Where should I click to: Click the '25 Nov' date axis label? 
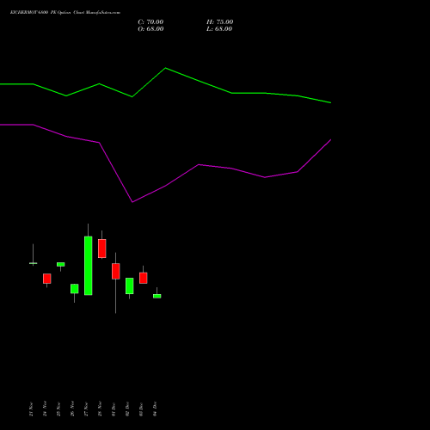pyautogui.click(x=58, y=408)
